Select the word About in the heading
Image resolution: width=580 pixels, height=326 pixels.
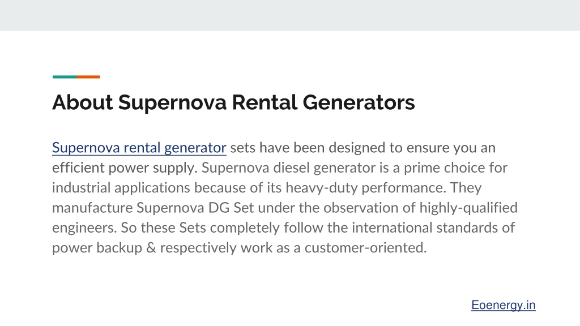pos(83,102)
